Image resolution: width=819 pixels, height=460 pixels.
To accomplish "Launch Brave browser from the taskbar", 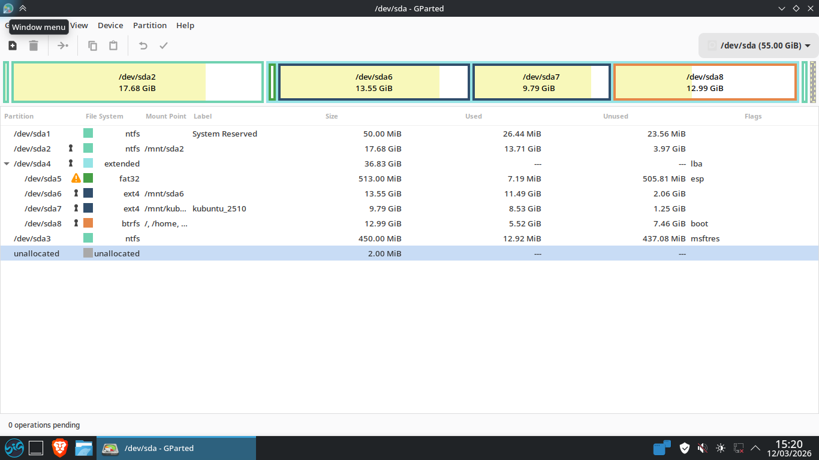I will (x=59, y=448).
